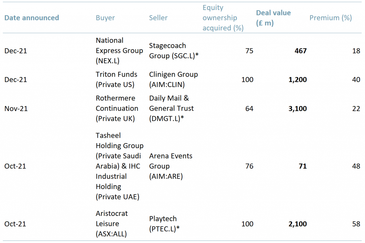Select National Express Group (NEX.L) entry
Image resolution: width=365 pixels, height=243 pixels.
coord(119,50)
